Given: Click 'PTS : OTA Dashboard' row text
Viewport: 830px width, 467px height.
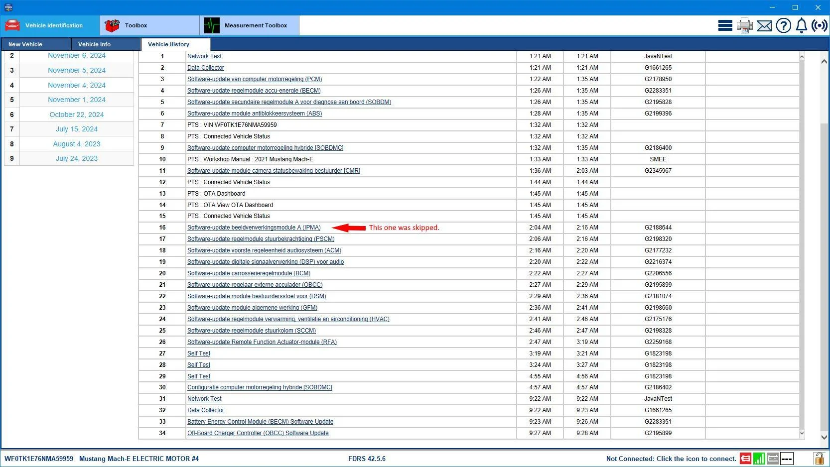Looking at the screenshot, I should pos(216,194).
